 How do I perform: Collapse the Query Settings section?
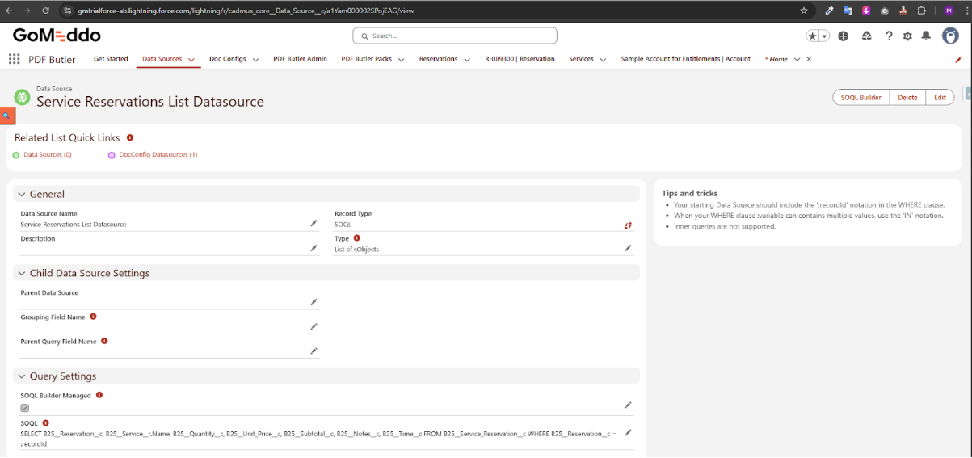click(22, 376)
